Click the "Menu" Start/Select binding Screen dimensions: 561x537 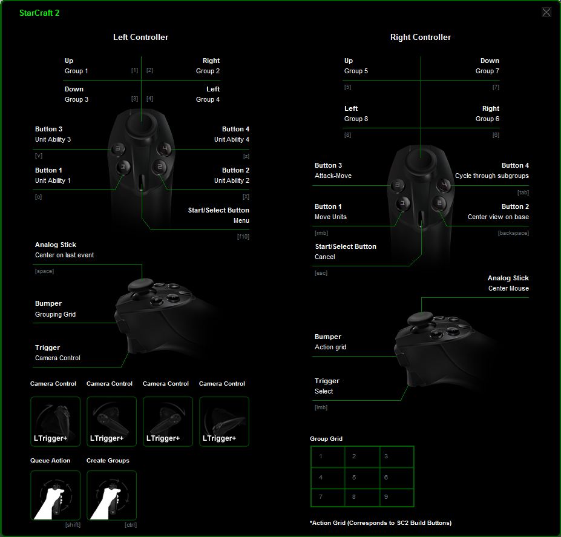241,220
